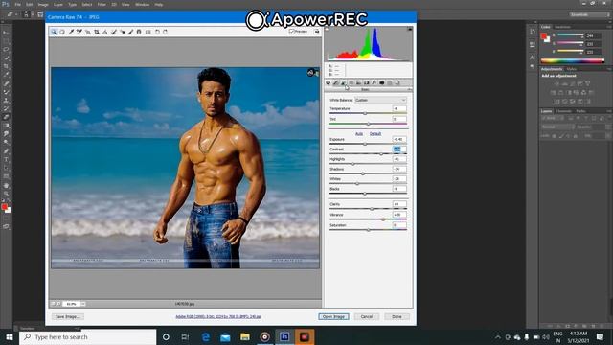Click the Save Image button
613x345 pixels.
[x=68, y=316]
